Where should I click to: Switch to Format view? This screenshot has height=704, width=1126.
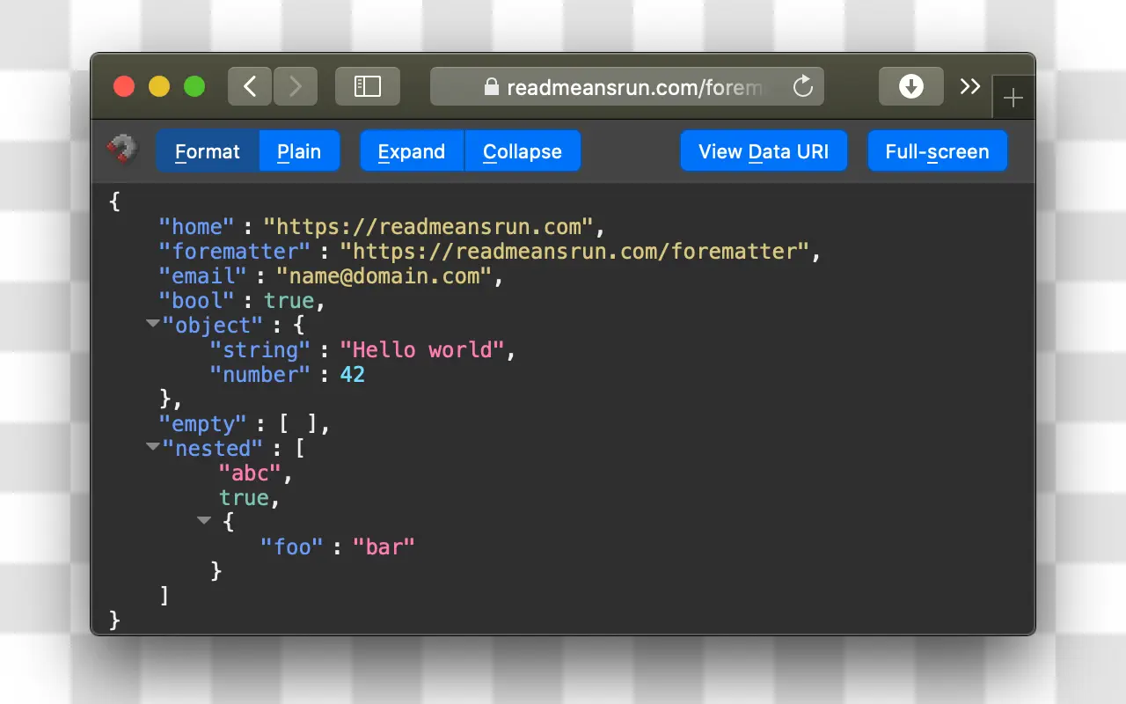208,151
